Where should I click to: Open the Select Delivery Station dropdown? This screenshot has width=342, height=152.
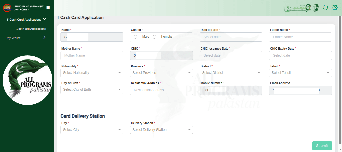161,130
